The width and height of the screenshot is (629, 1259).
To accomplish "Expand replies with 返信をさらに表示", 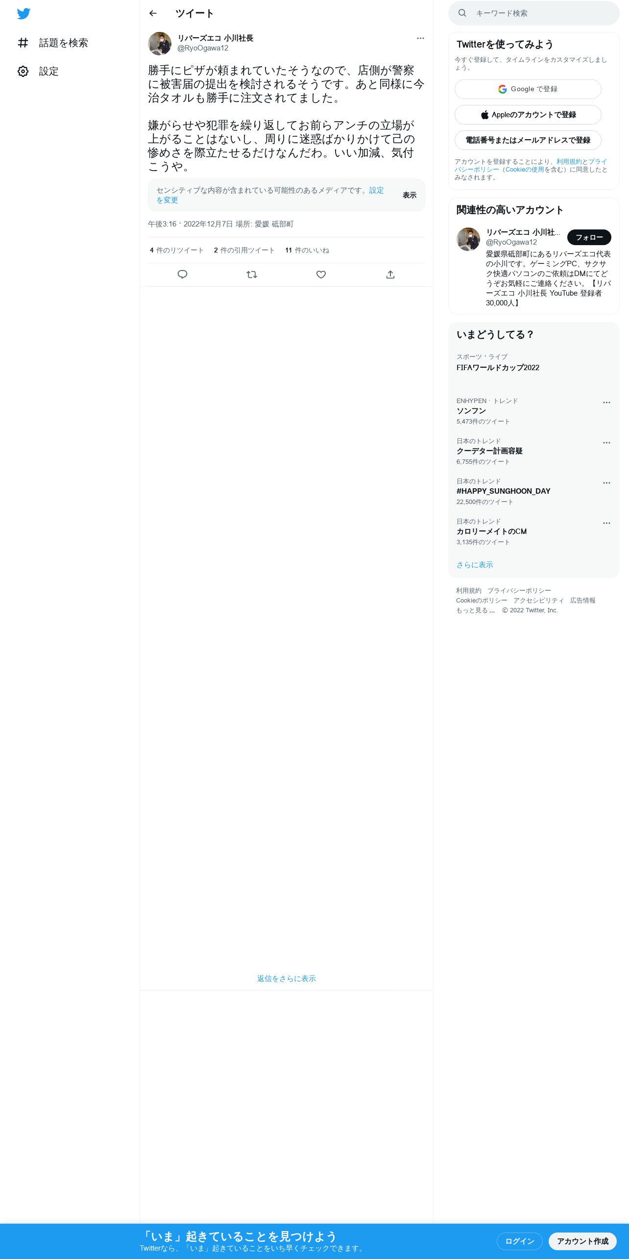I will (287, 979).
